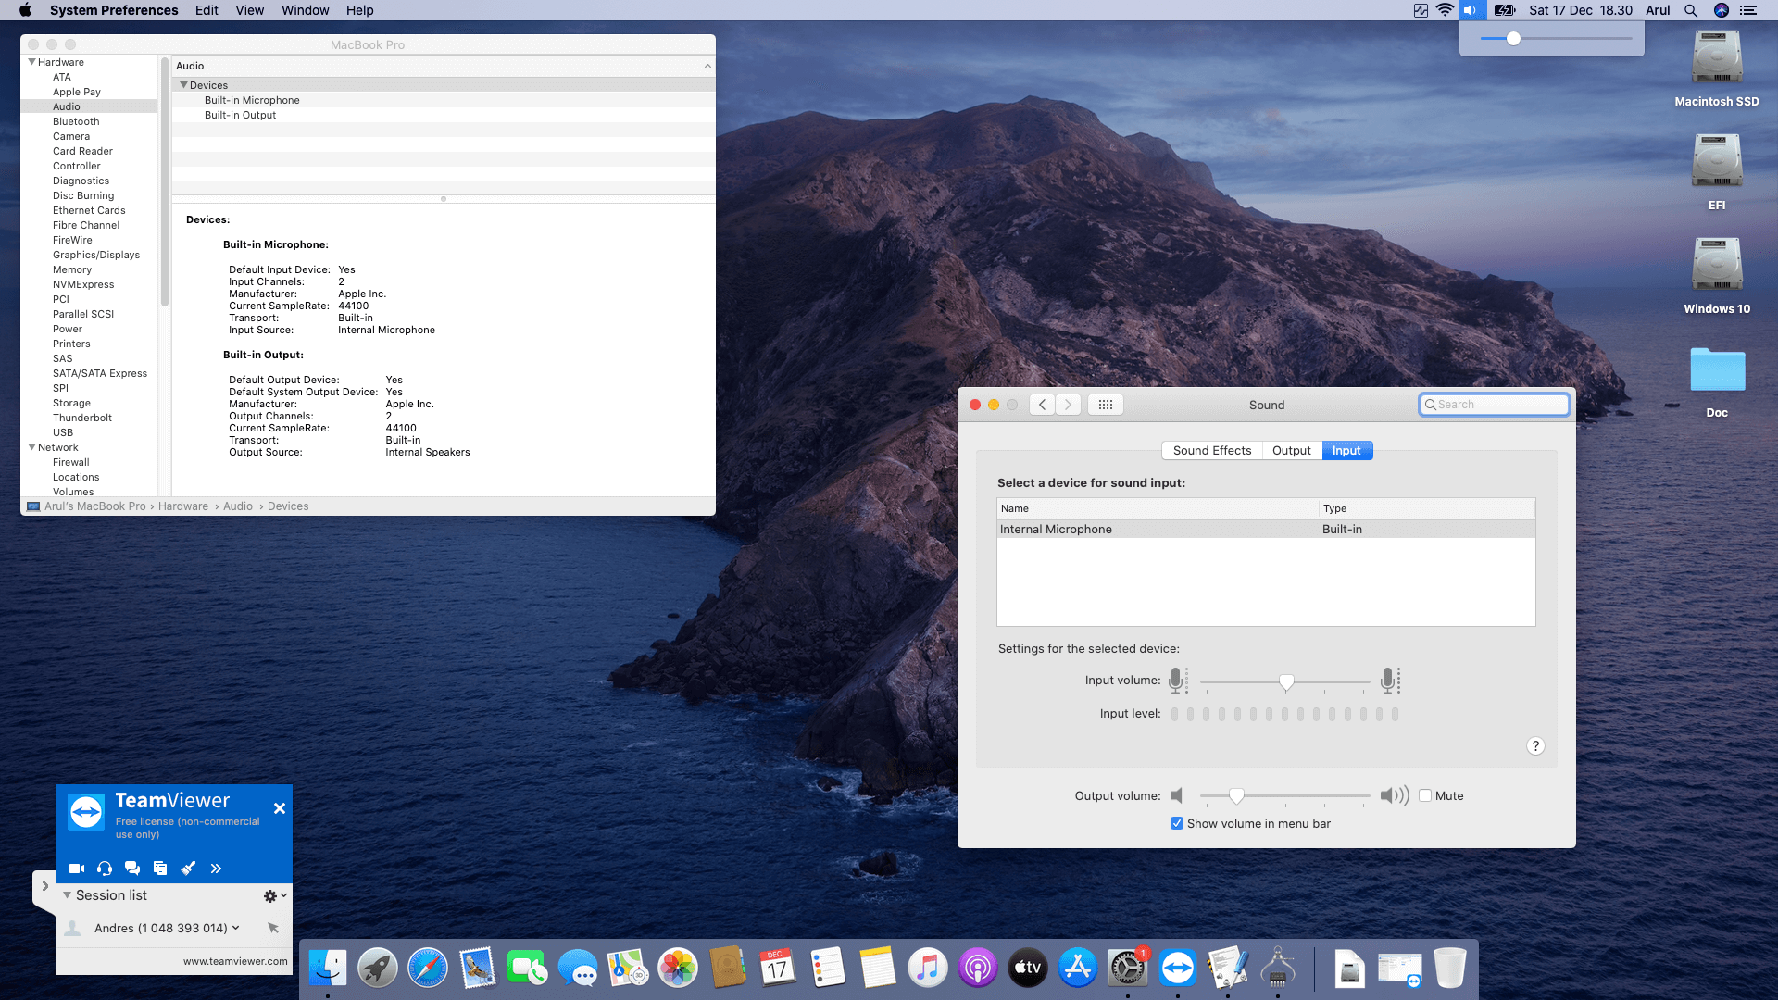Click the TeamViewer headset audio icon
The image size is (1778, 1000).
105,869
